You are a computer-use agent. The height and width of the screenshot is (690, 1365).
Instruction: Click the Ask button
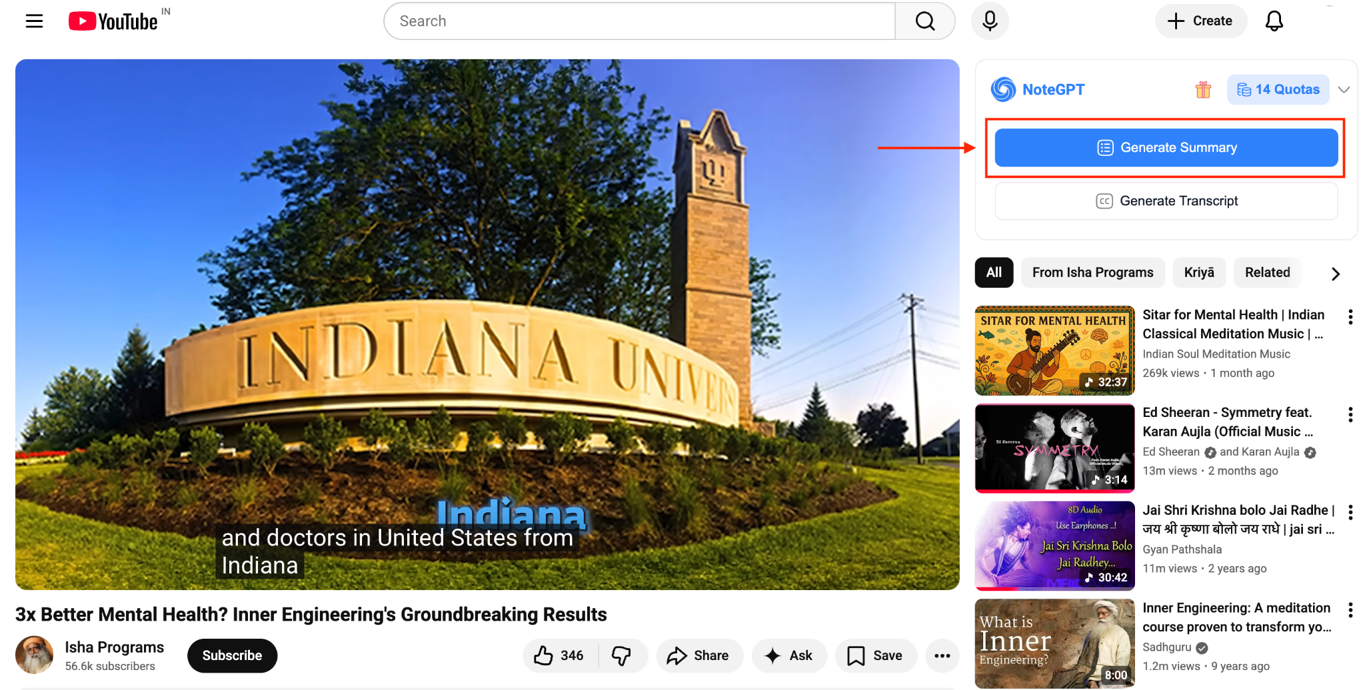pyautogui.click(x=789, y=656)
